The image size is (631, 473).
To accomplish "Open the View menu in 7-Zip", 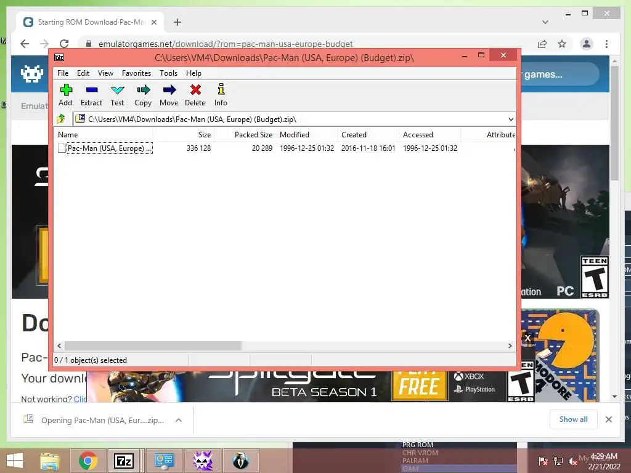I will click(x=105, y=73).
